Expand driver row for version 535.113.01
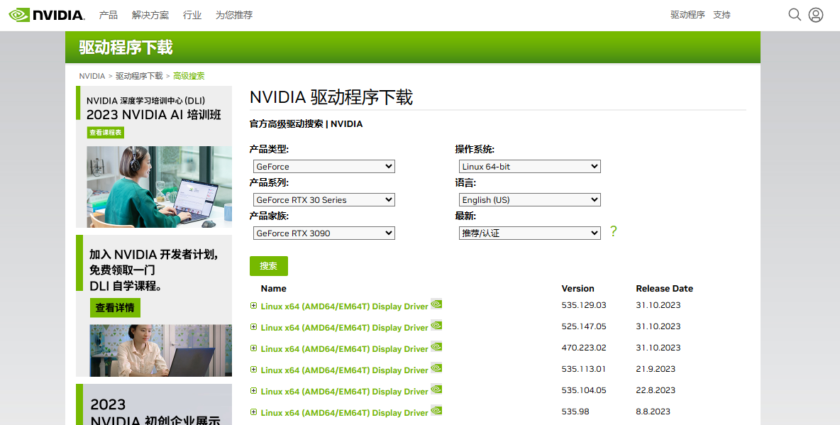 click(253, 369)
